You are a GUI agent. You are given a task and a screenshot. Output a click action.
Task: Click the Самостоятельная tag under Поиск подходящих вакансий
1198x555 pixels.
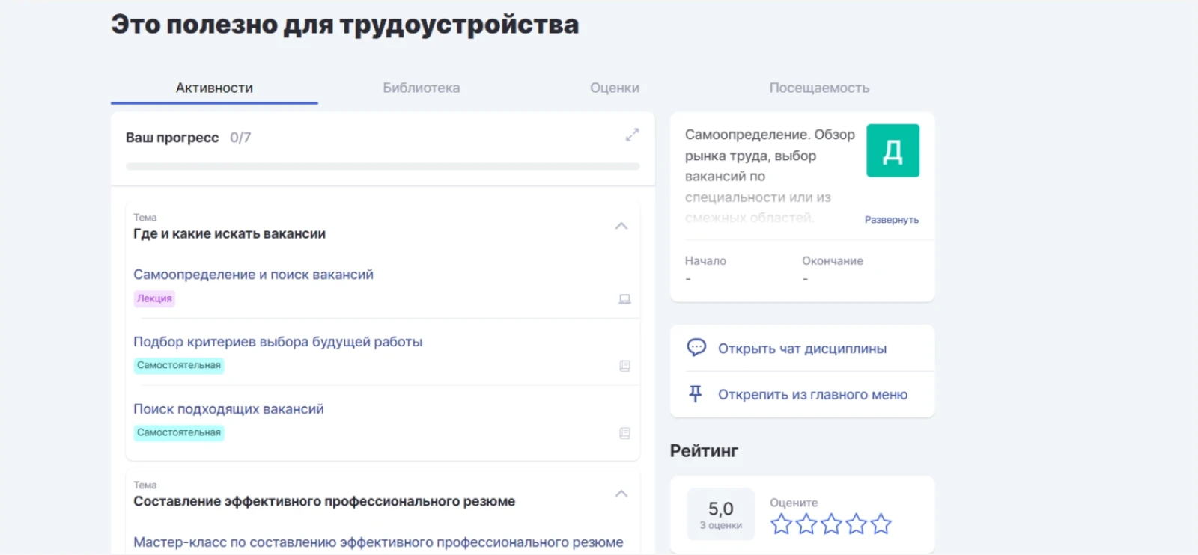pos(179,432)
